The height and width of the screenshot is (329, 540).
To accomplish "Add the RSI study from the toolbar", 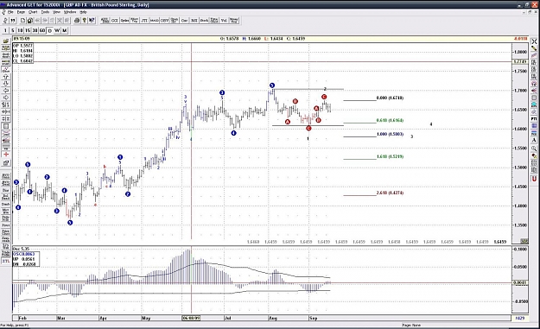I will pos(194,21).
